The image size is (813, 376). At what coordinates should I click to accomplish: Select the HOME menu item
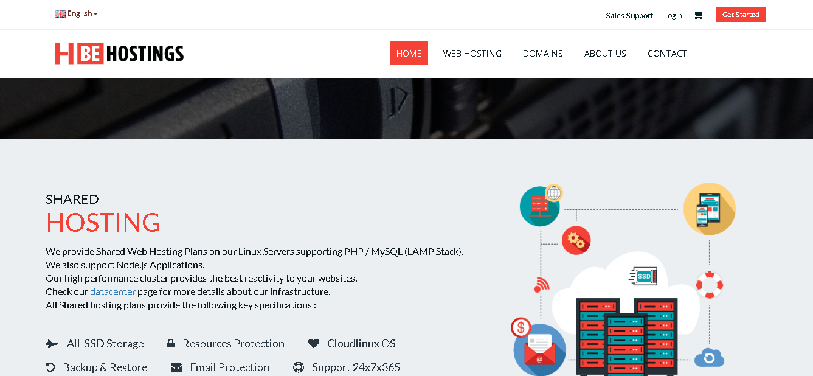point(409,54)
